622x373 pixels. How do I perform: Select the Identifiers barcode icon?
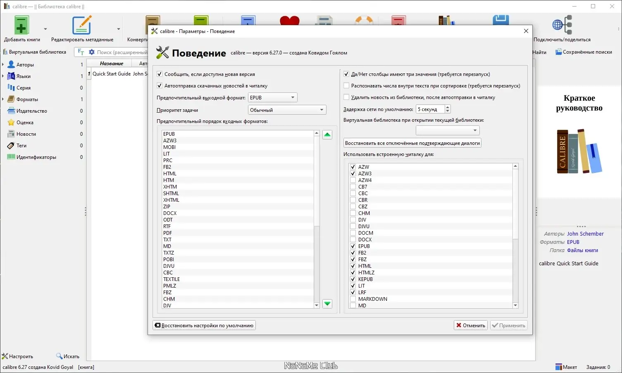click(x=11, y=157)
